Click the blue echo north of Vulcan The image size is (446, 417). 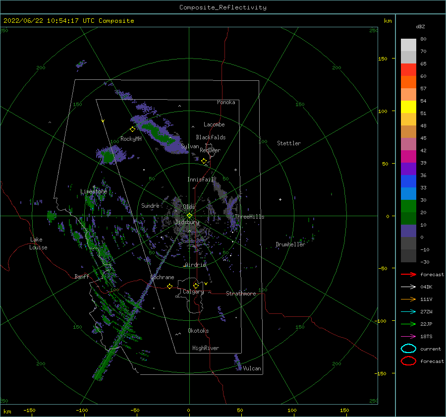pos(238,362)
